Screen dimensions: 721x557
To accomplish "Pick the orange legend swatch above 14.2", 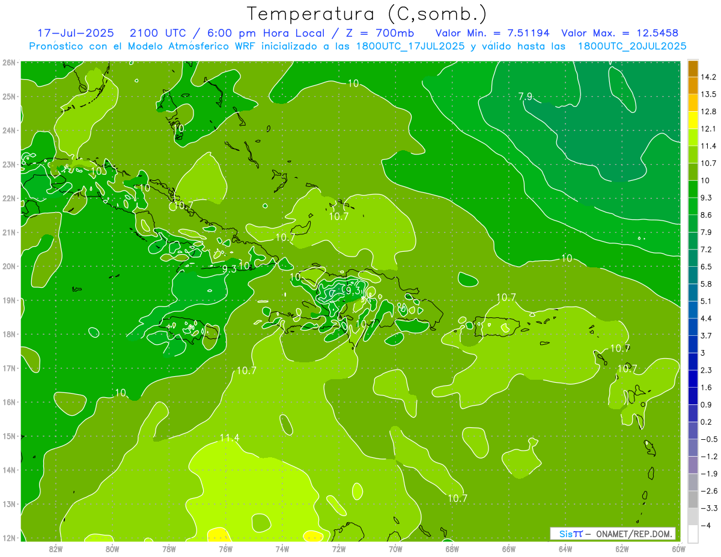I will [x=693, y=68].
